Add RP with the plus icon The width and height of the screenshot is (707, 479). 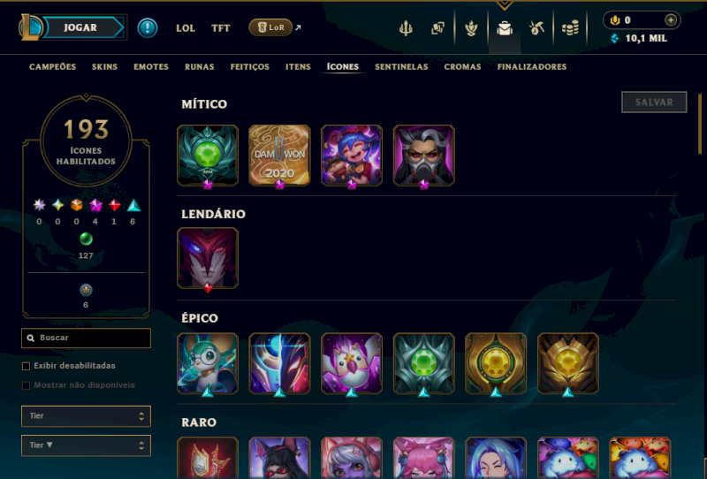[x=671, y=20]
